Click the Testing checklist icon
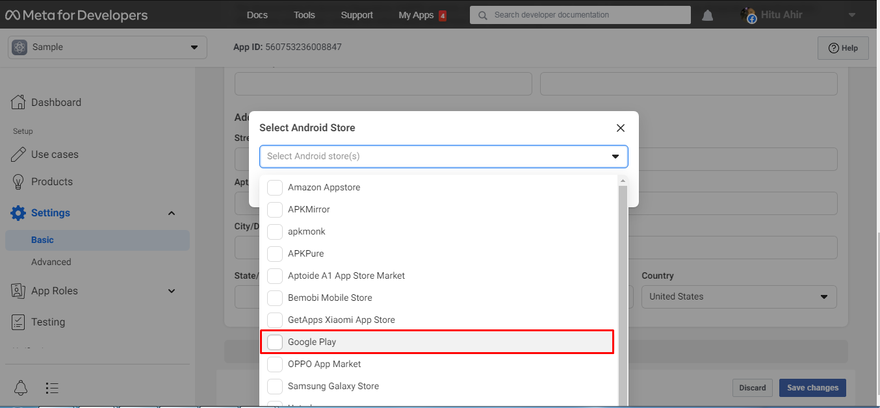880x408 pixels. pyautogui.click(x=19, y=322)
